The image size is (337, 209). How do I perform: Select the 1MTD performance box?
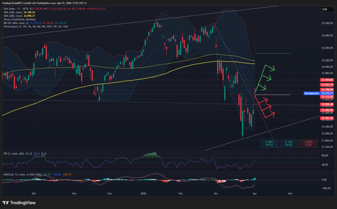(x=288, y=143)
